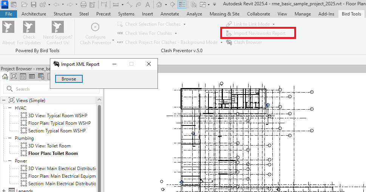The width and height of the screenshot is (366, 192).
Task: Switch to the Massing & Site tab
Action: (225, 14)
